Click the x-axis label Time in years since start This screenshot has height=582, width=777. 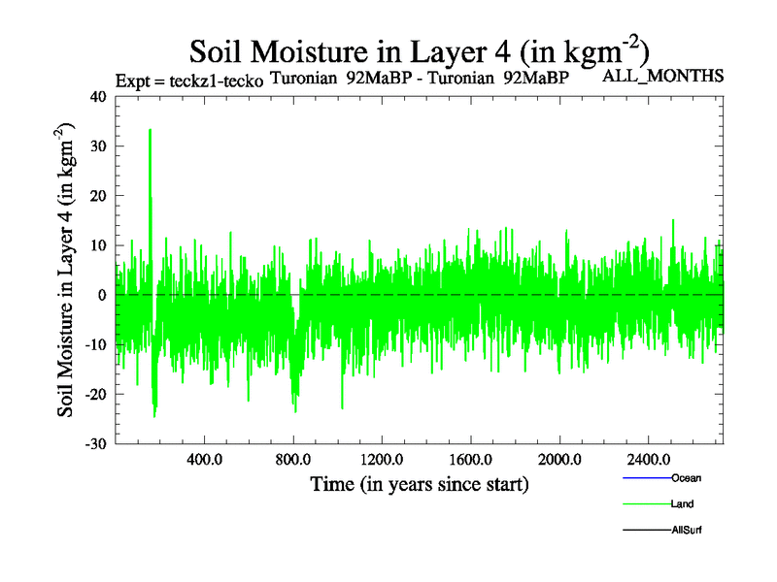(419, 483)
